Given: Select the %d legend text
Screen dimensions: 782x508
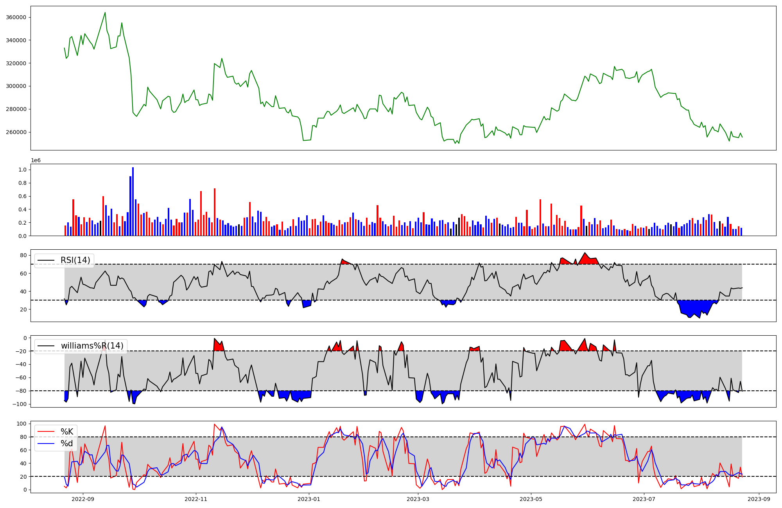Looking at the screenshot, I should (67, 444).
